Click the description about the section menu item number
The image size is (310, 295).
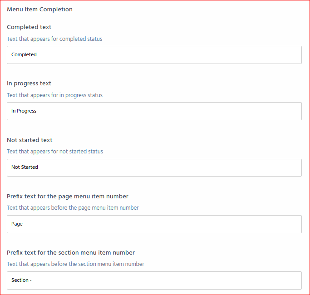(x=75, y=264)
